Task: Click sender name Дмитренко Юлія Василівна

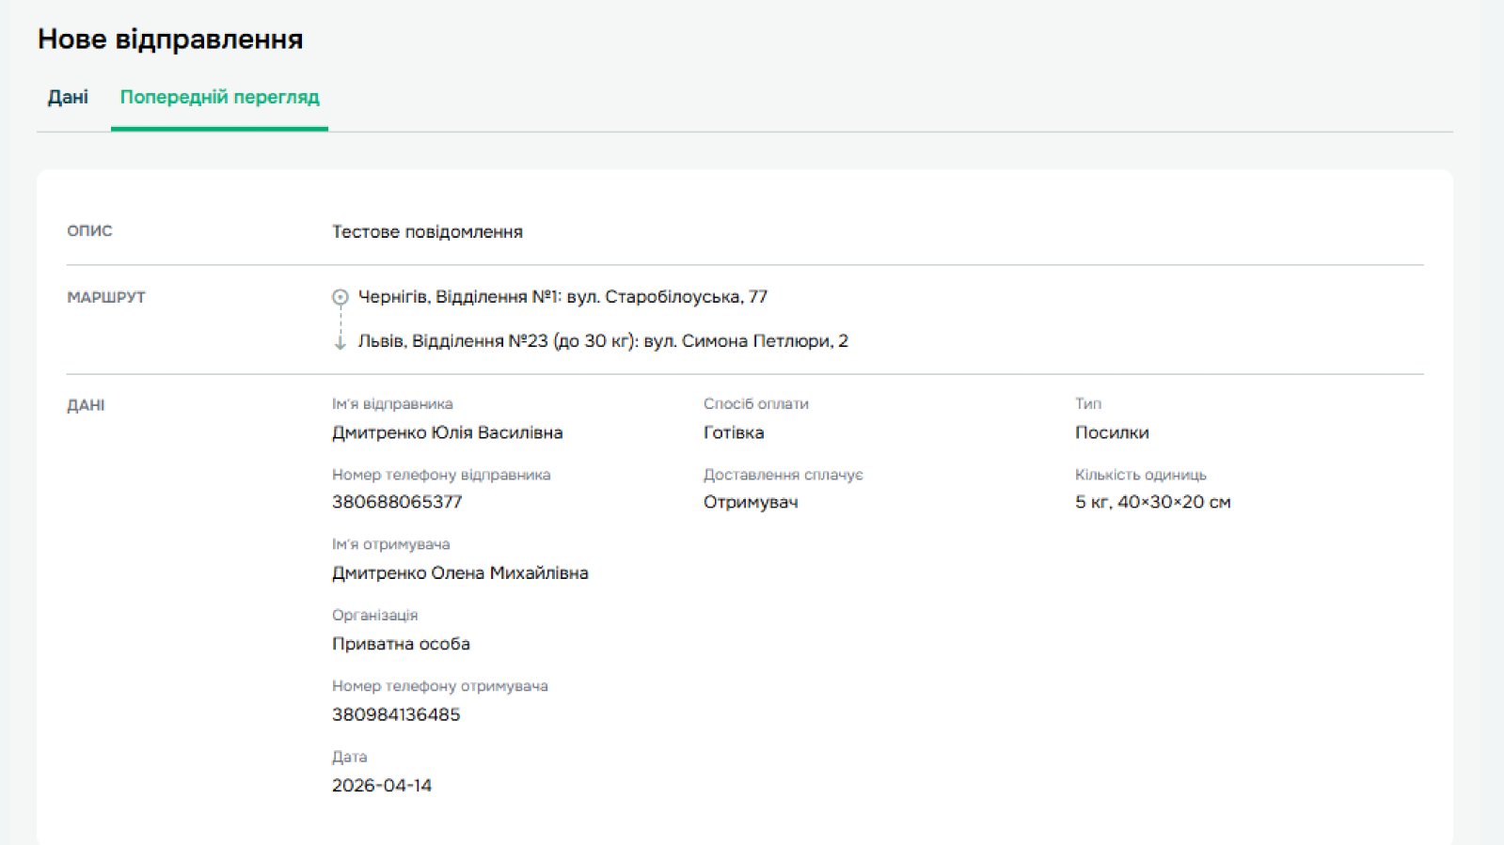Action: click(x=447, y=432)
